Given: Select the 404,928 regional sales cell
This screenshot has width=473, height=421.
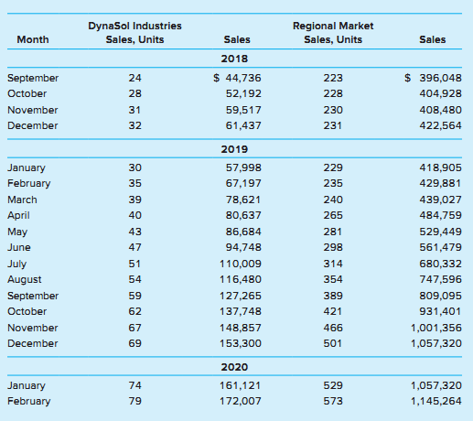Looking at the screenshot, I should (x=440, y=93).
